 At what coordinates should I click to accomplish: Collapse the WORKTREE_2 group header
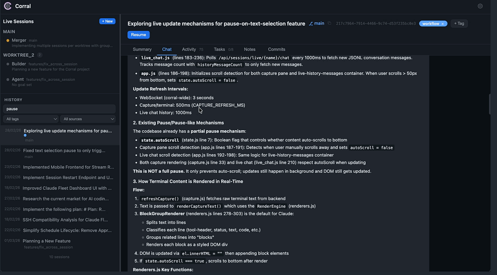[x=19, y=55]
